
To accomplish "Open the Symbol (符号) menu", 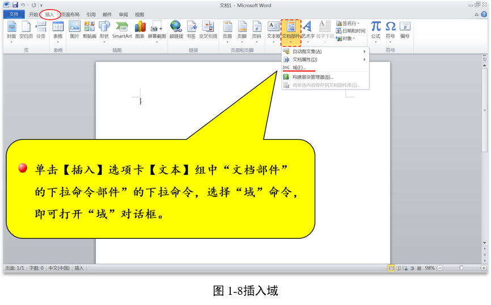I will point(390,31).
